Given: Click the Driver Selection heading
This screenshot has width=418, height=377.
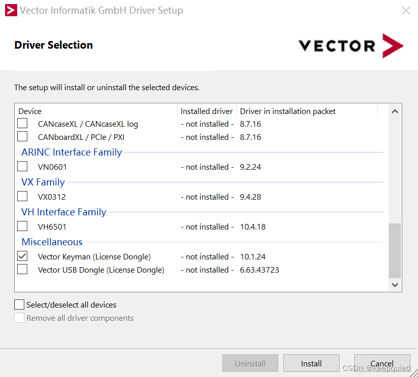Looking at the screenshot, I should [x=54, y=45].
